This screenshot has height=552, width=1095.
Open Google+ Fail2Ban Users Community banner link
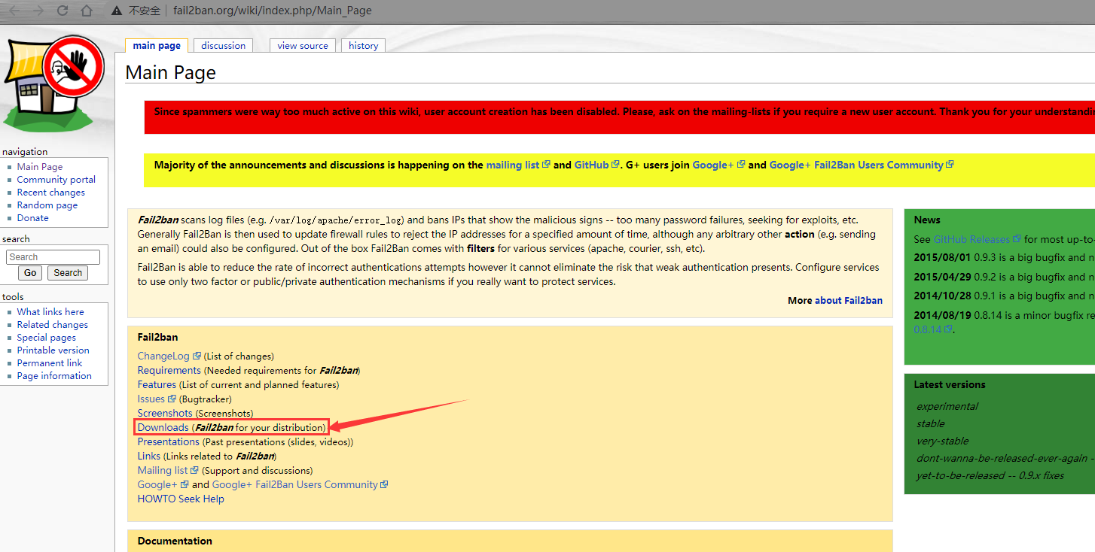coord(856,165)
